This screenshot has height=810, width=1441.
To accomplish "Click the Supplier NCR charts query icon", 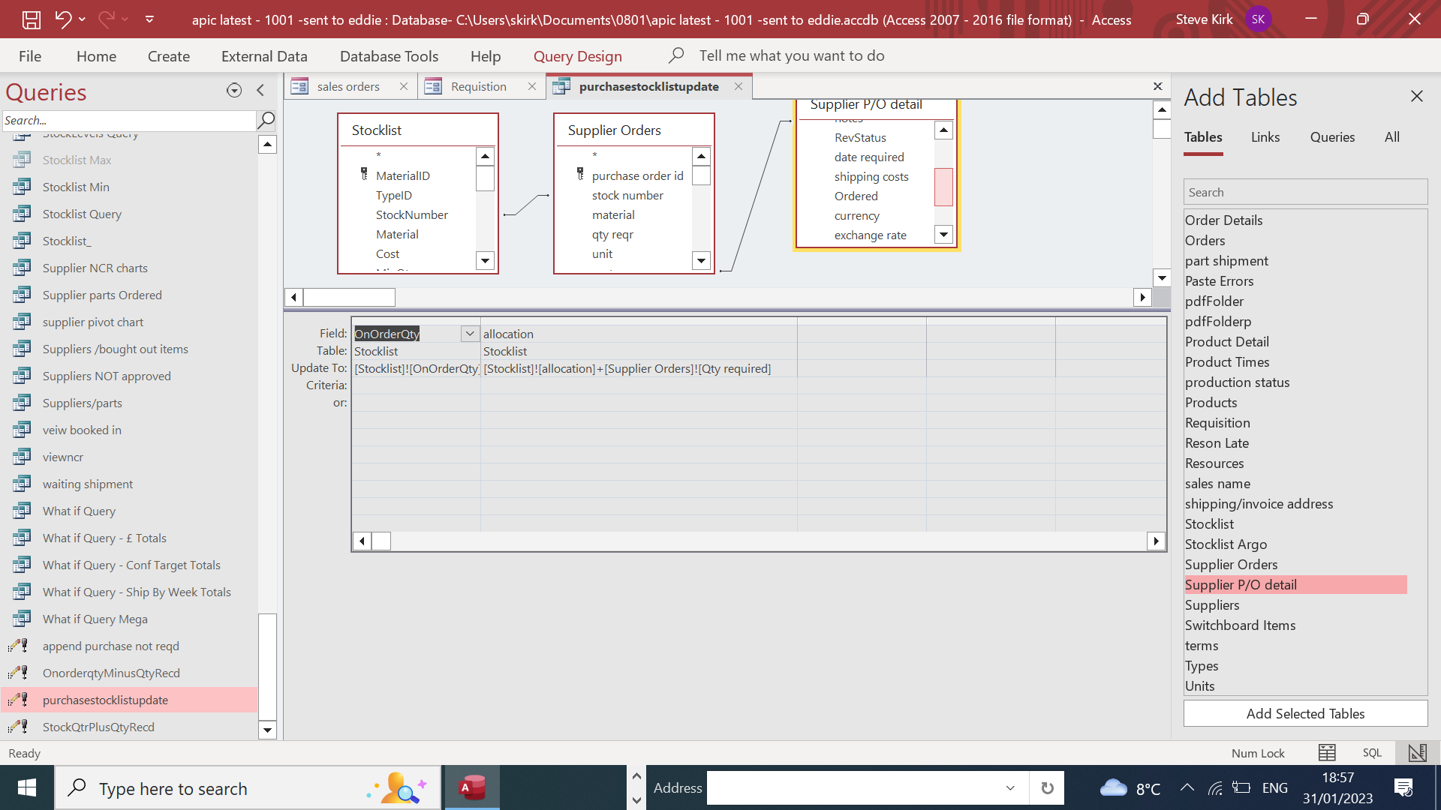I will pyautogui.click(x=22, y=268).
